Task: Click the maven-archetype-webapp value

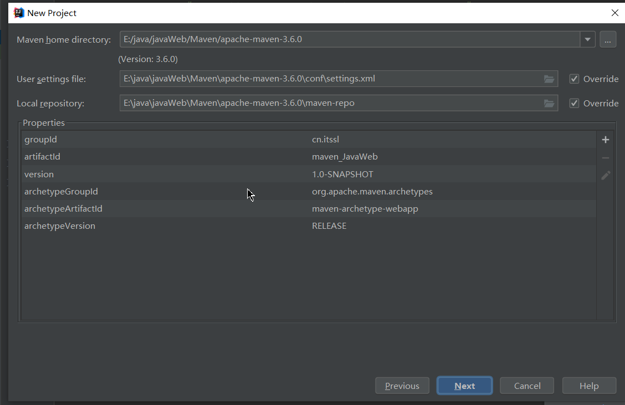Action: (x=365, y=209)
